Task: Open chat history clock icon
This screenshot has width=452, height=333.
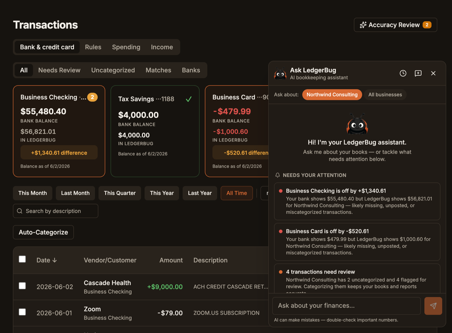Action: pos(403,73)
